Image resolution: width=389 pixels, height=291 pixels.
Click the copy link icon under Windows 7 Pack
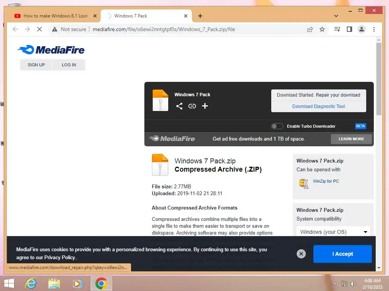(x=192, y=106)
